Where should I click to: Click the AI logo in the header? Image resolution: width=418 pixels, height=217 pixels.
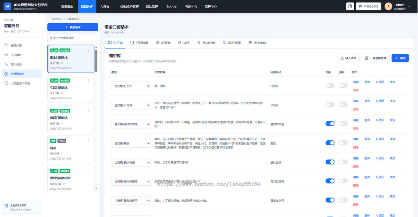[8, 6]
